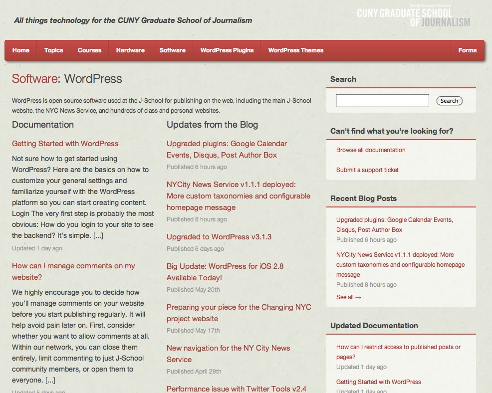This screenshot has height=393, width=492.
Task: Go to the Courses menu item
Action: coord(89,50)
